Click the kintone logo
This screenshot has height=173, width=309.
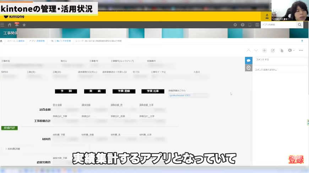14,17
